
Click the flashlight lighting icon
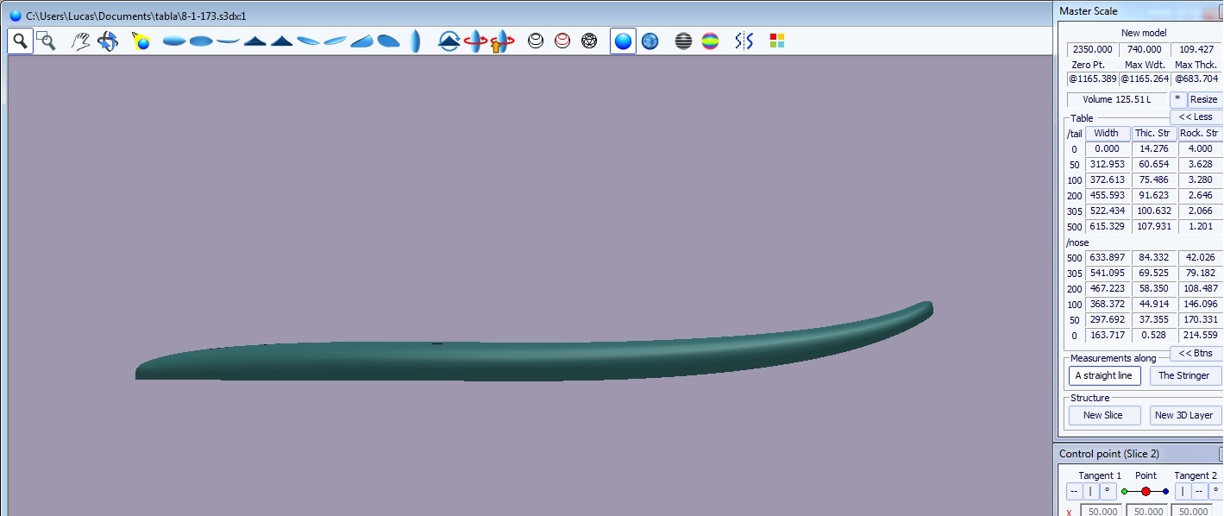[x=141, y=41]
